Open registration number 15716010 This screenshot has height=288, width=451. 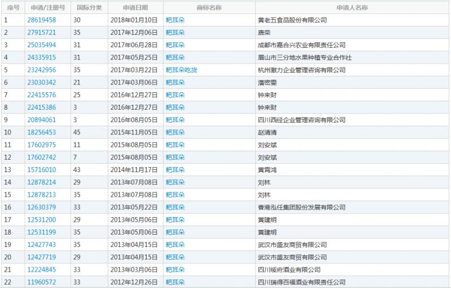pos(41,170)
